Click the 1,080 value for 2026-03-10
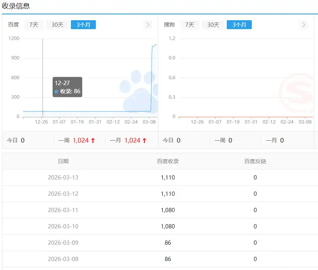This screenshot has width=318, height=270. tap(168, 226)
